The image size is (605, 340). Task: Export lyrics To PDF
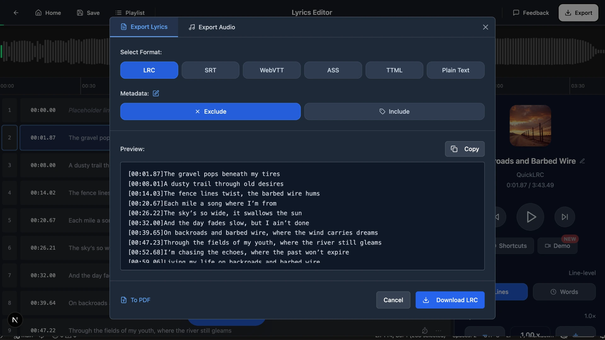(x=135, y=300)
